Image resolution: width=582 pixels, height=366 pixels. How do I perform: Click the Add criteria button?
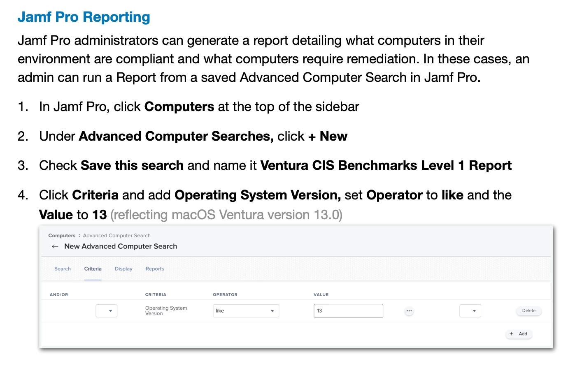click(519, 334)
